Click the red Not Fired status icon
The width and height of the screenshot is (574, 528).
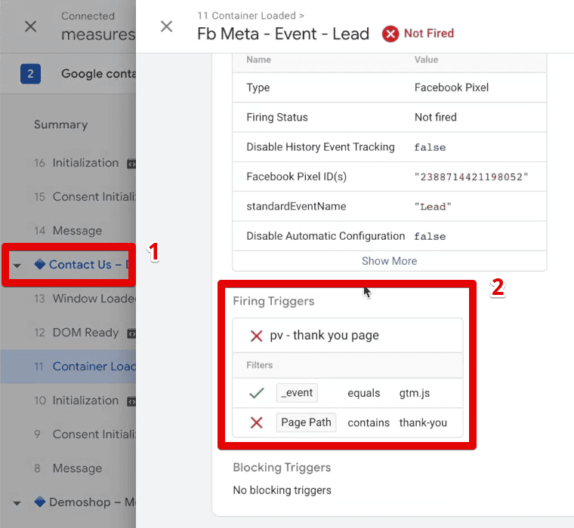tap(390, 34)
